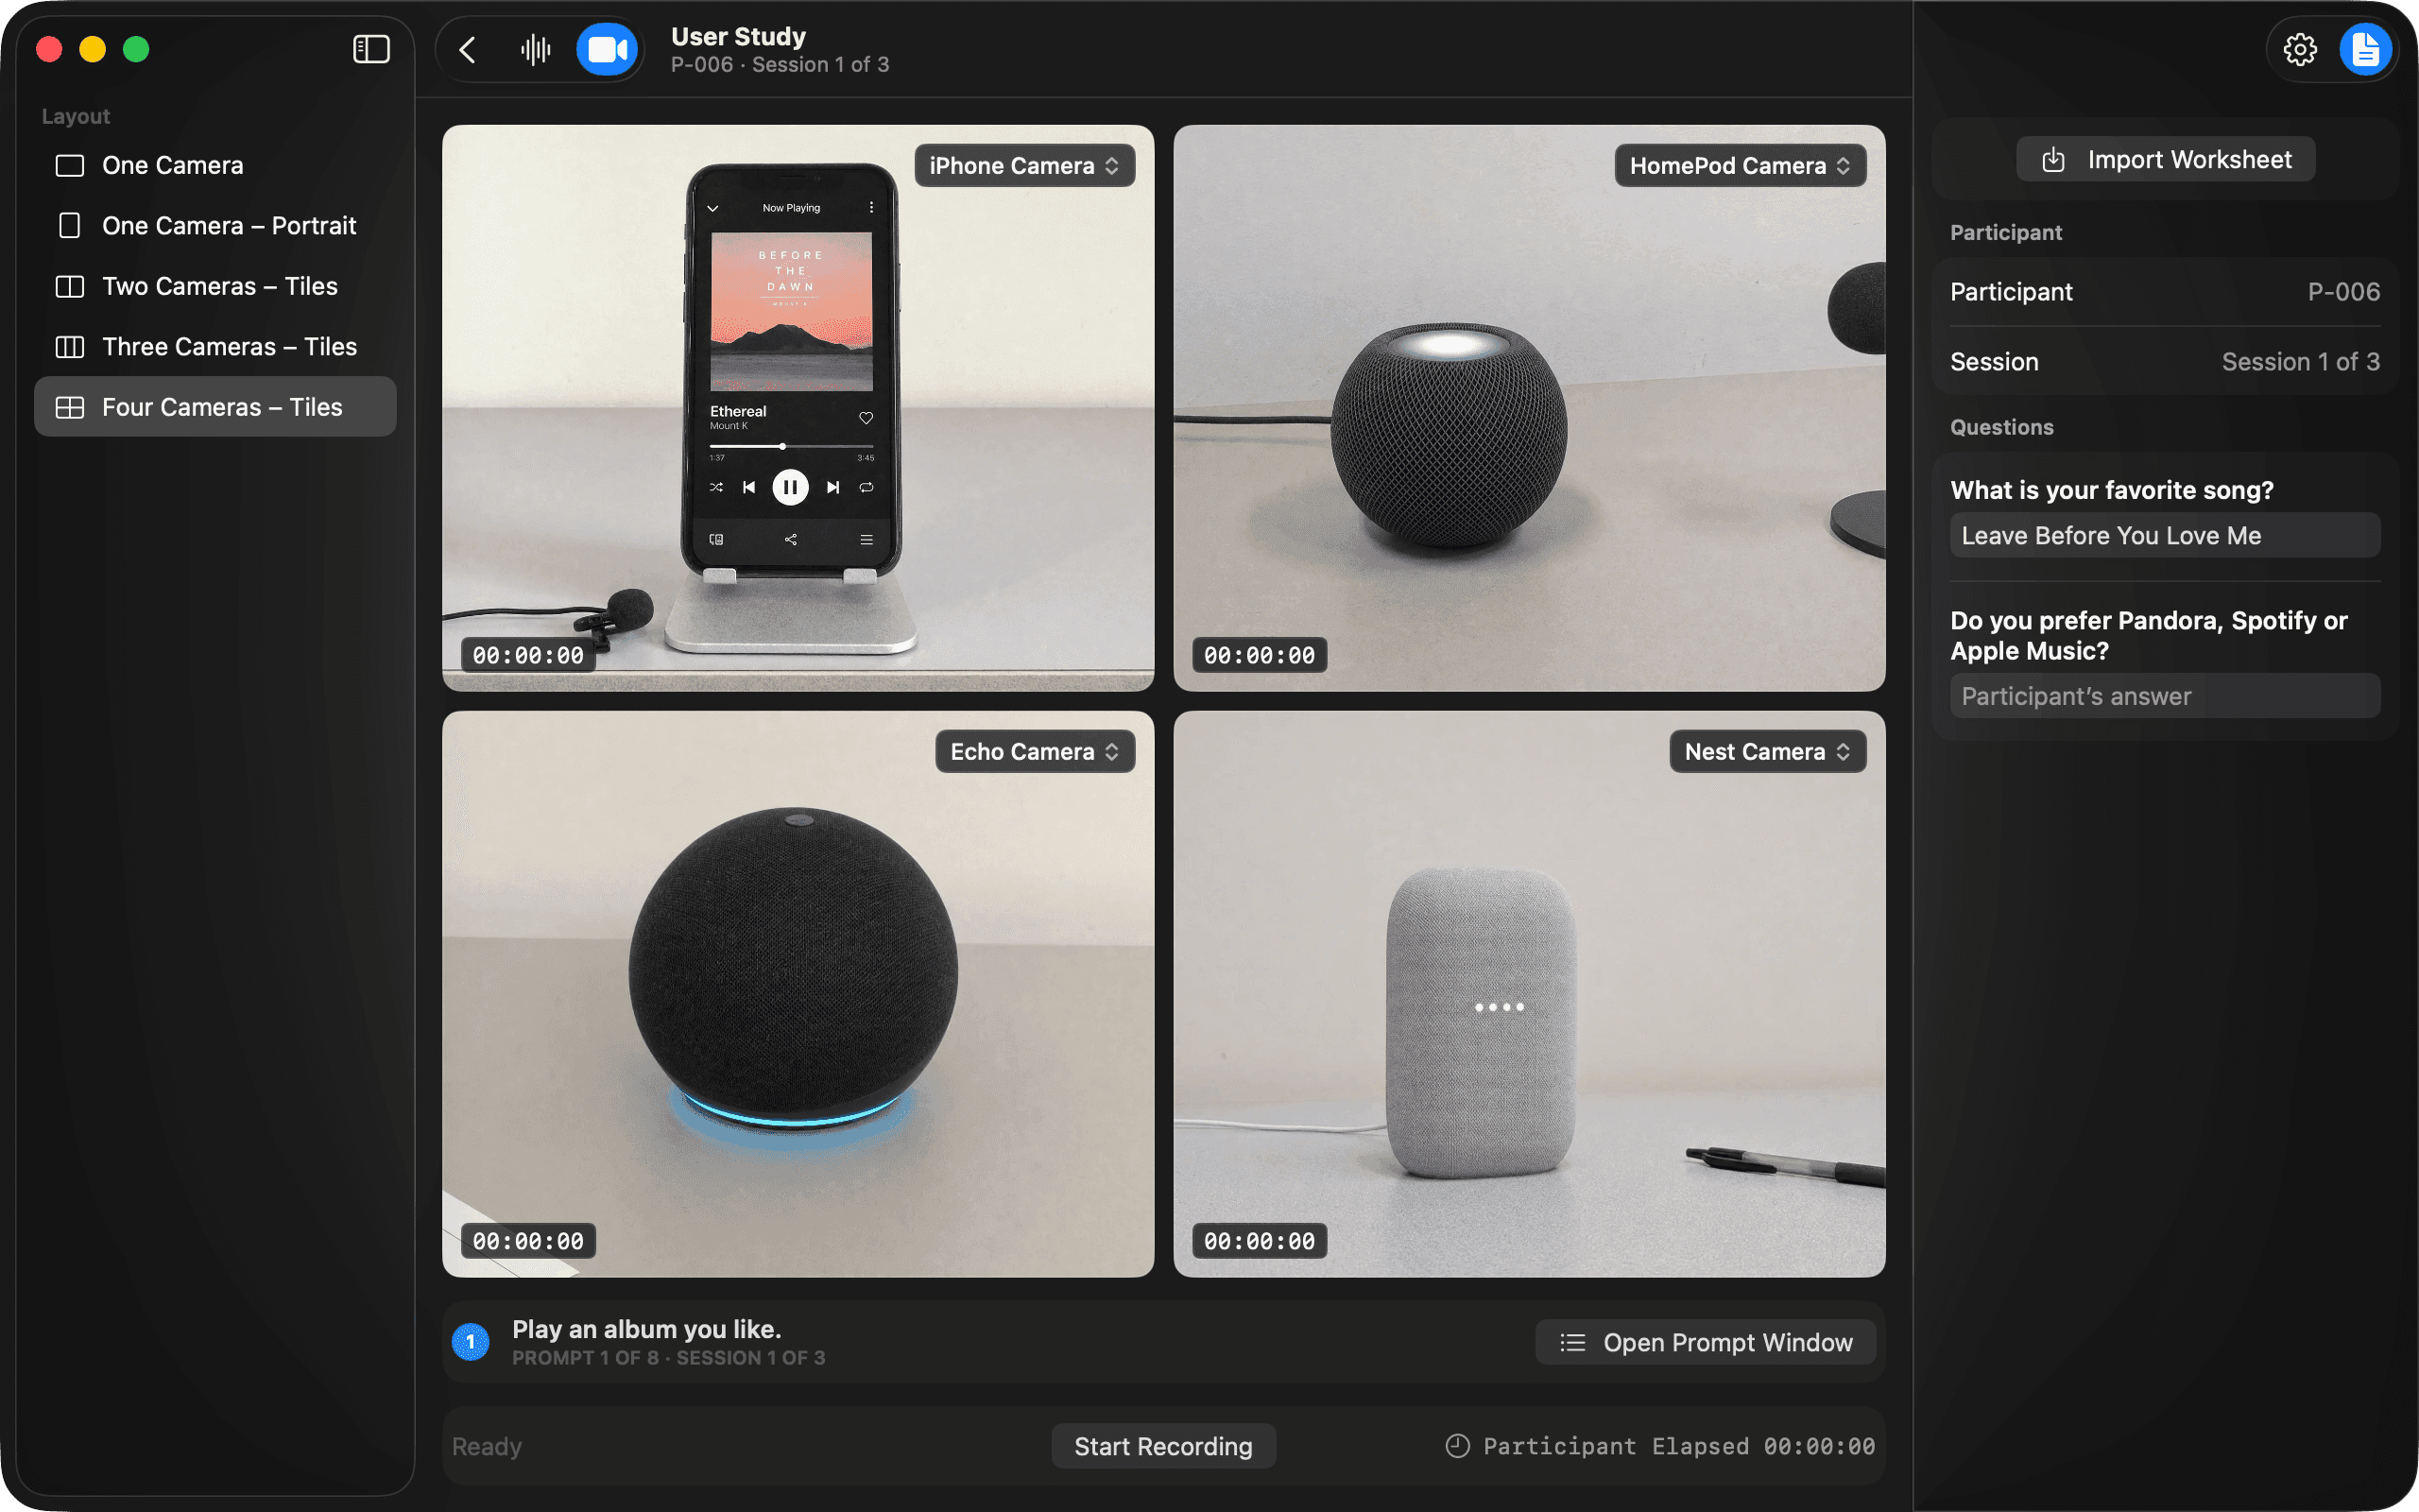The image size is (2419, 1512).
Task: Go back with the chevron button
Action: [467, 49]
